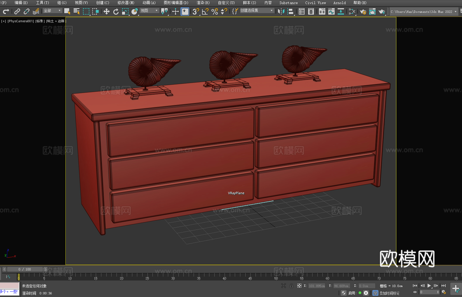Click the time slider 0 / 100 handle
Viewport: 462px width, 297px height.
click(25, 269)
